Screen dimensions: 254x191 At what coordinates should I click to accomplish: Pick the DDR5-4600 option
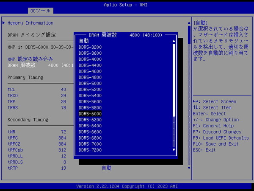[90, 71]
